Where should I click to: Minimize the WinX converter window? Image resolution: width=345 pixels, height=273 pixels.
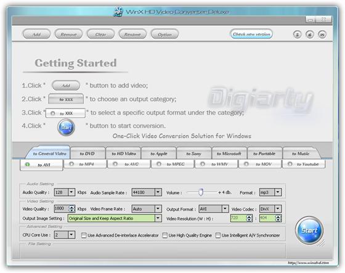310,20
